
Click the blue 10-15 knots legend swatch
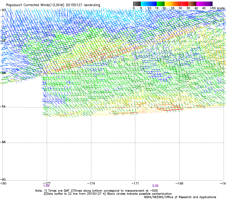click(153, 4)
